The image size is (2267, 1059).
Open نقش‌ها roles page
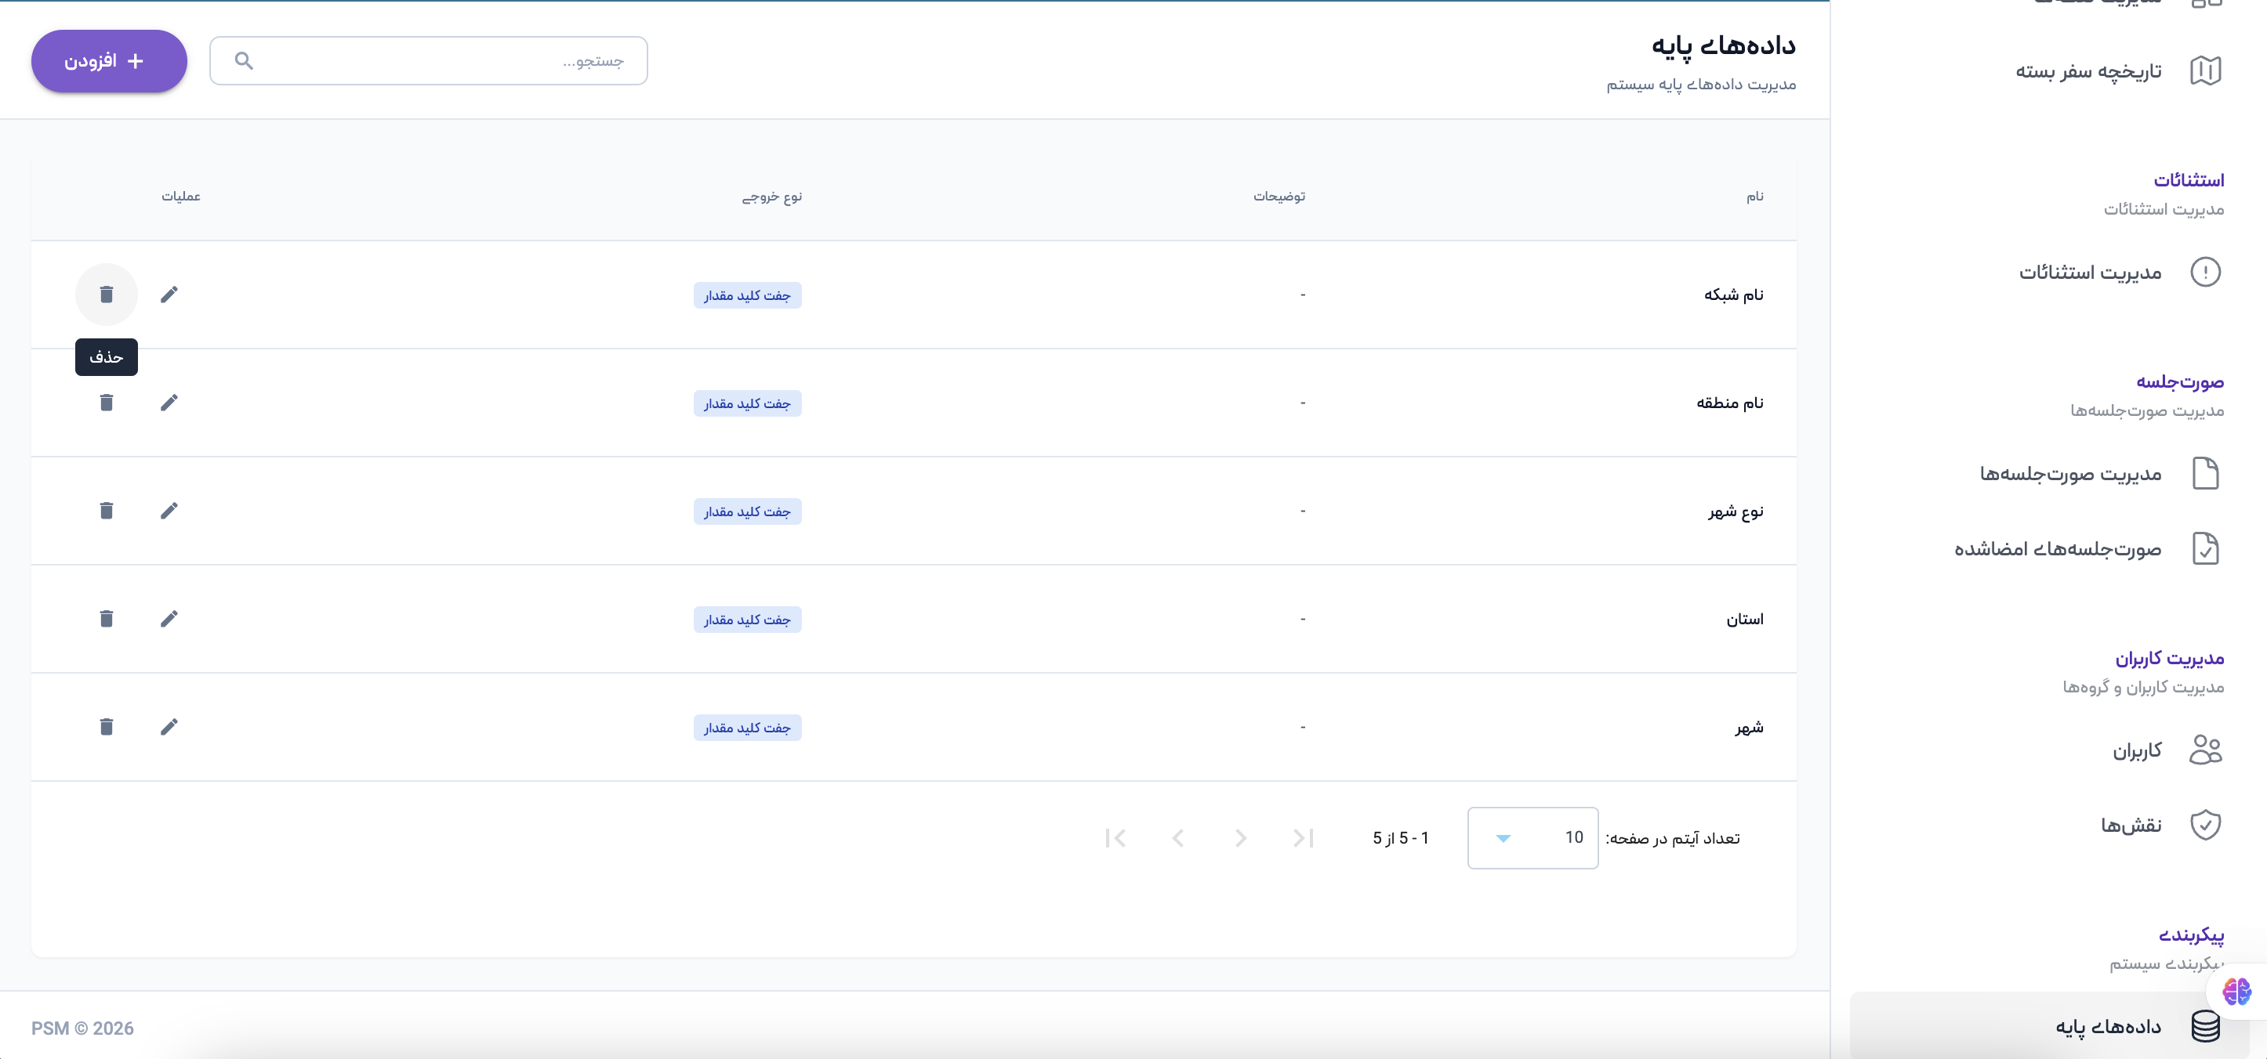pyautogui.click(x=2131, y=825)
